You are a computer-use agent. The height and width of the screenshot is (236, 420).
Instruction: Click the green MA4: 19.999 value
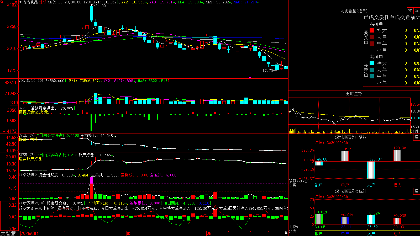(x=190, y=2)
